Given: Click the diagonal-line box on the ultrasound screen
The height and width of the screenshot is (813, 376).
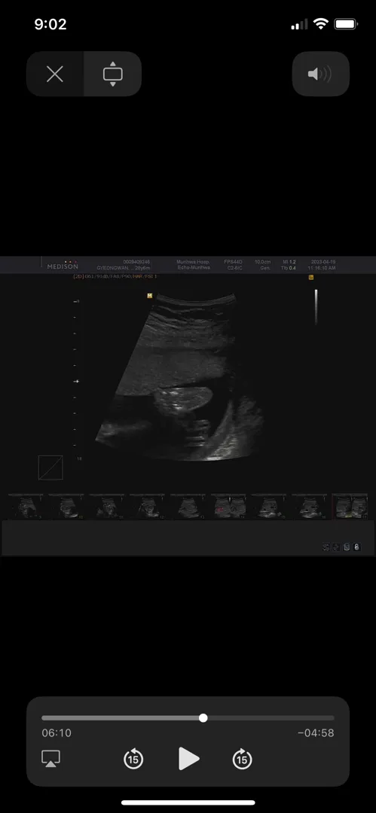Looking at the screenshot, I should 50,467.
